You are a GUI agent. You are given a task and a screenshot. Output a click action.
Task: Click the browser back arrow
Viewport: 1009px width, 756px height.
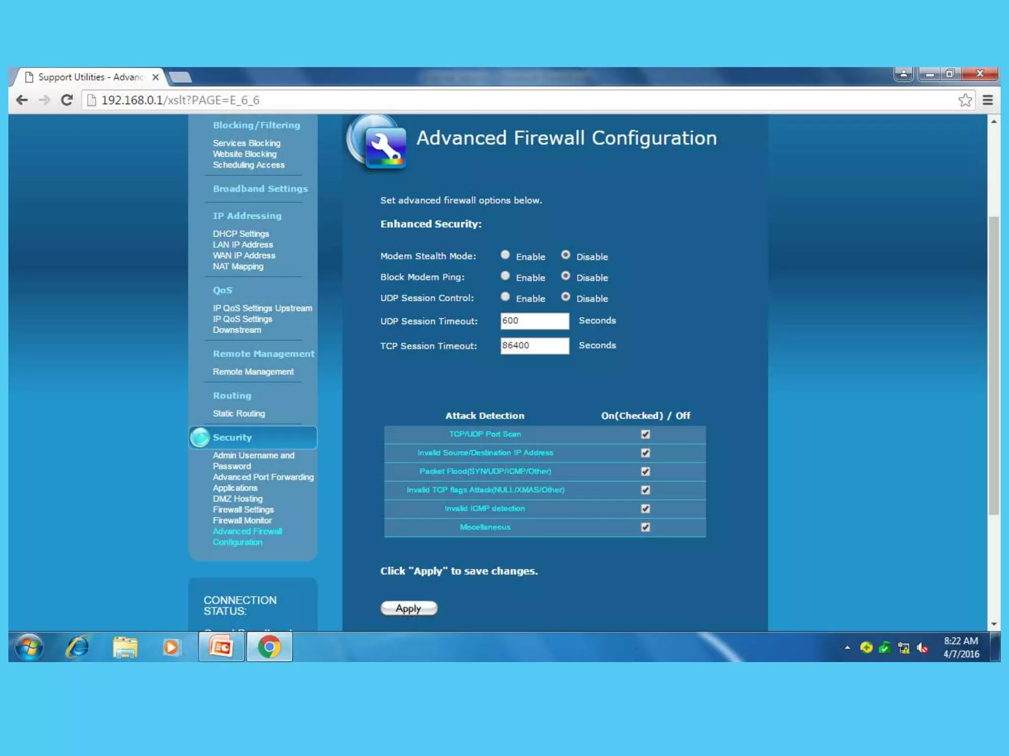point(22,100)
